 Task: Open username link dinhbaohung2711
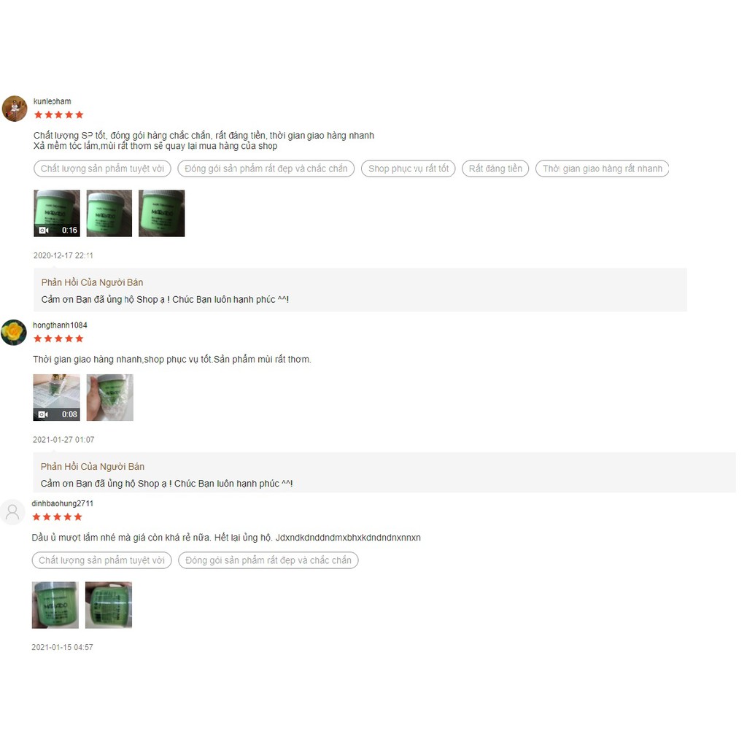63,503
